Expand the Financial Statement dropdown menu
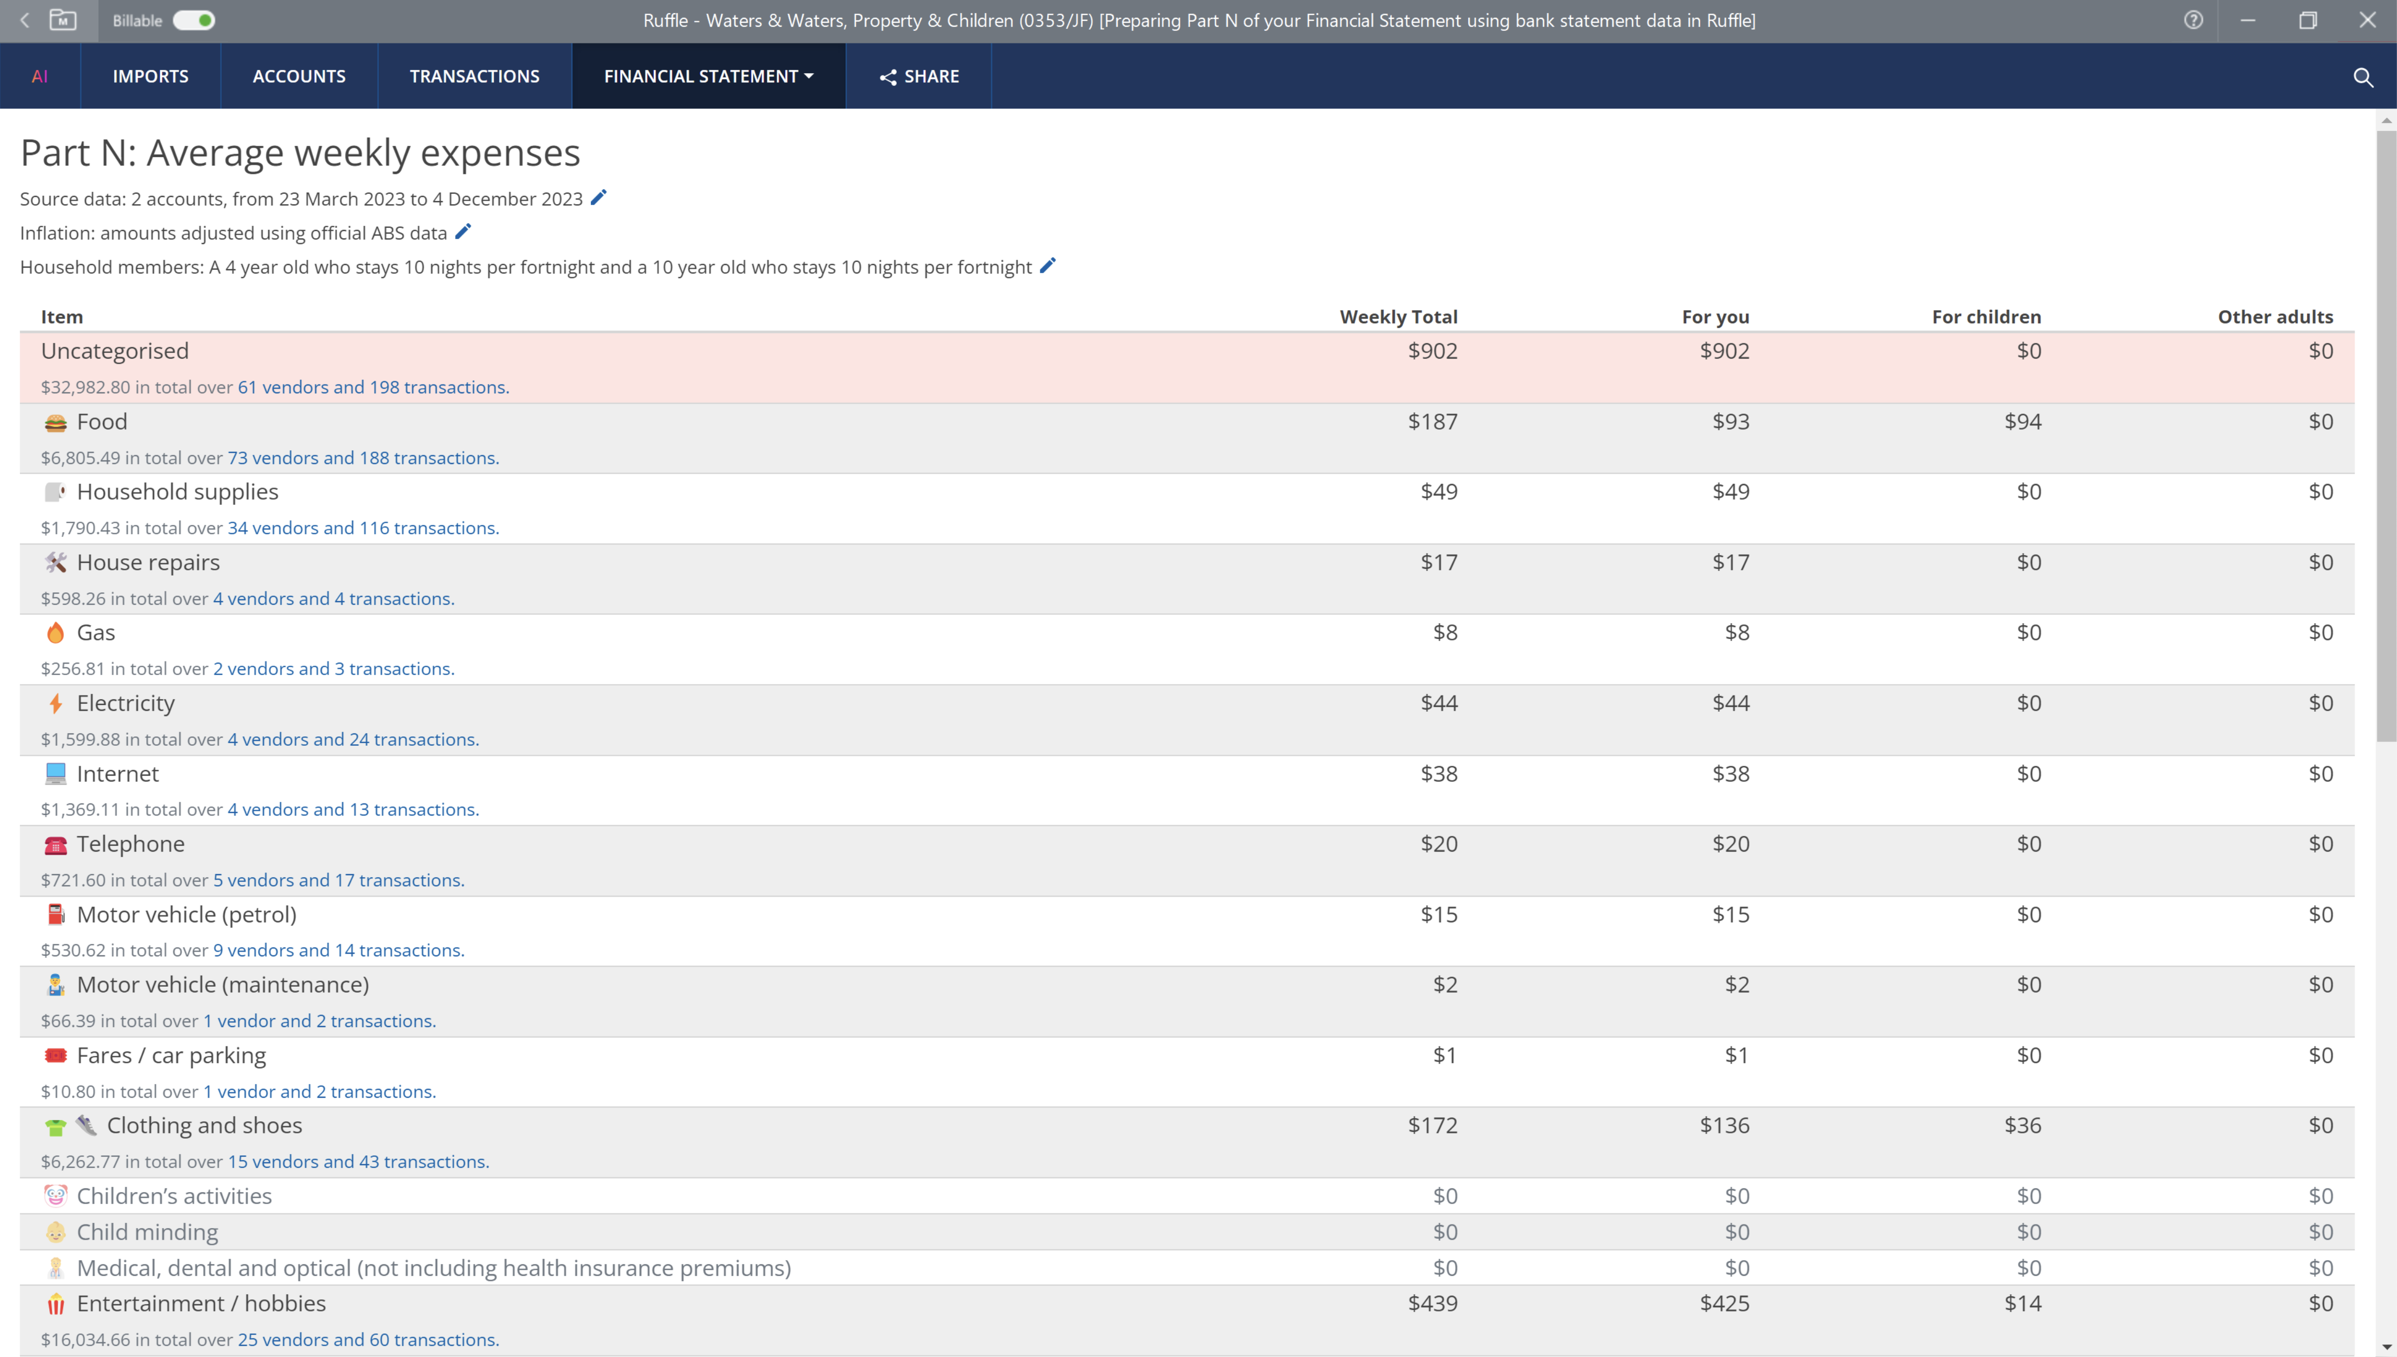The image size is (2397, 1357). point(708,76)
